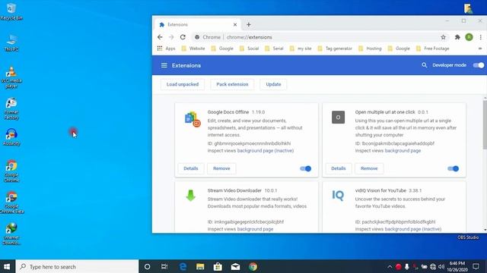487x273 pixels.
Task: Click Chrome forward arrow
Action: (x=171, y=37)
